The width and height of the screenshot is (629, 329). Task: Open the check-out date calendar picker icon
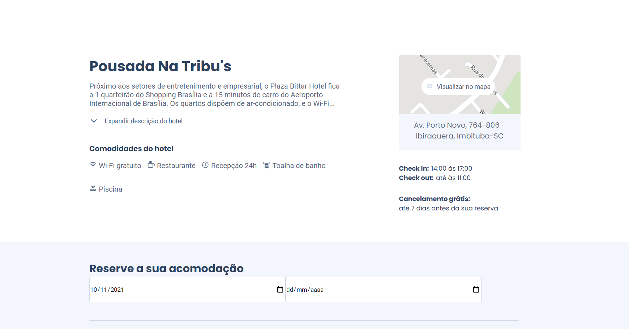pos(476,289)
